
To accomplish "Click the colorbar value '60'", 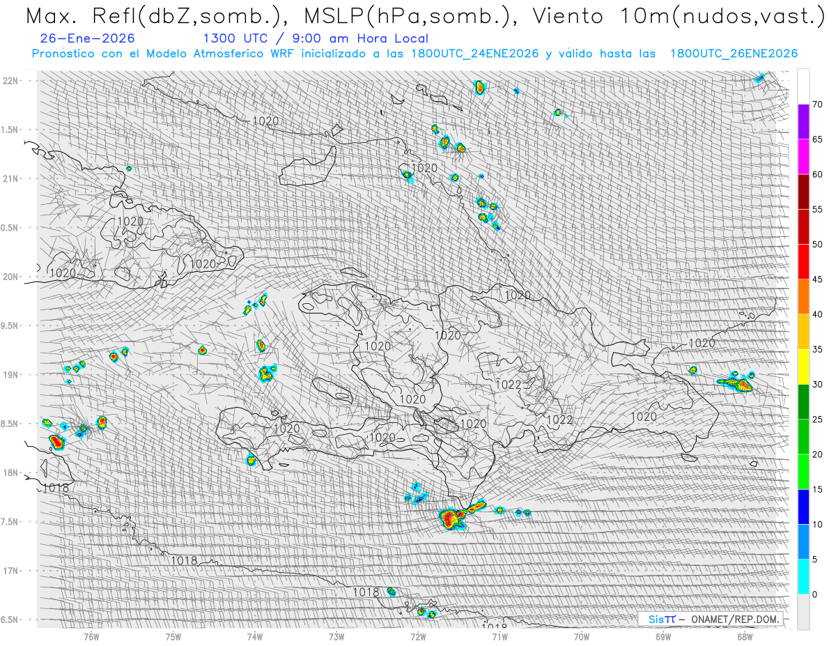I will click(x=818, y=174).
